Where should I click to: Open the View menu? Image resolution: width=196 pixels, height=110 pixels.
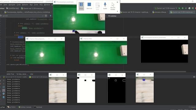5,5
